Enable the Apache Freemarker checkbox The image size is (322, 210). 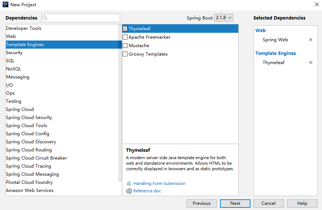coord(125,37)
